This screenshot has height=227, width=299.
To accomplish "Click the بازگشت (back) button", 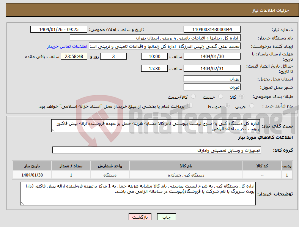I will coord(140,217).
